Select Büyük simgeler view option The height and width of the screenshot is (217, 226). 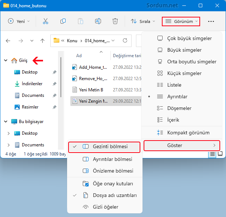(x=184, y=50)
